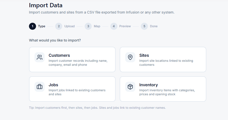This screenshot has height=120, width=228.
Task: Click the Import Data heading
Action: point(46,5)
